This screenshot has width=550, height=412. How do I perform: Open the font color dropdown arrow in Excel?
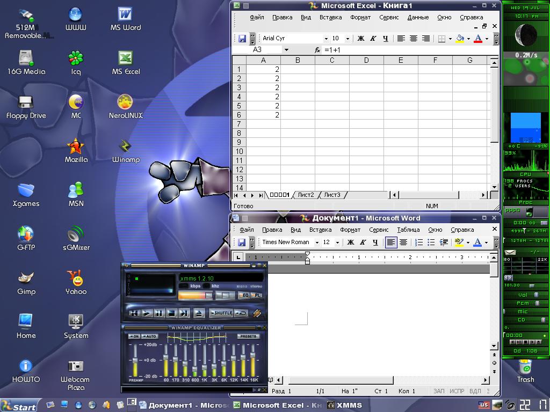coord(487,39)
